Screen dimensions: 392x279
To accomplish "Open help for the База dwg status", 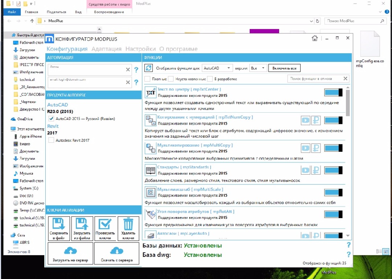I will 349,255.
